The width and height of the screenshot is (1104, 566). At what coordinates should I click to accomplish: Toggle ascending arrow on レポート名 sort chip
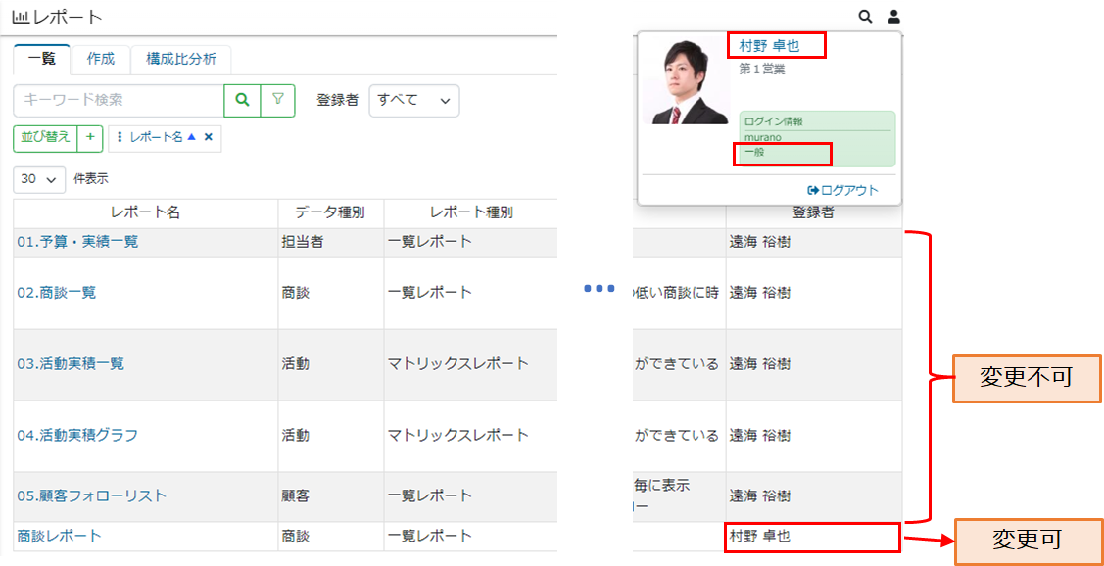[191, 138]
